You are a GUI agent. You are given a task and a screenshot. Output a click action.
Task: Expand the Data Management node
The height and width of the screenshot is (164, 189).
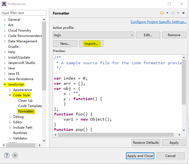click(x=5, y=41)
